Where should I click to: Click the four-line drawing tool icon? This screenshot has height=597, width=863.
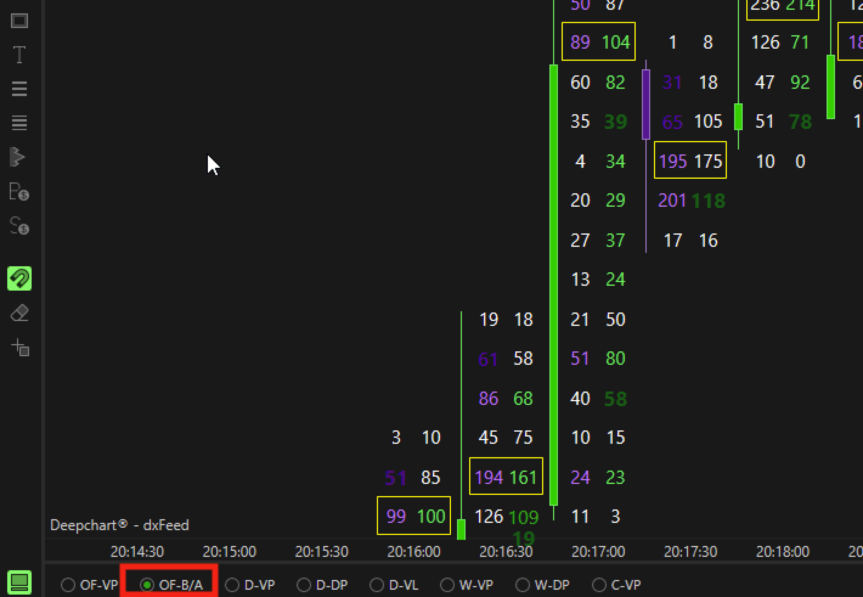pos(19,122)
